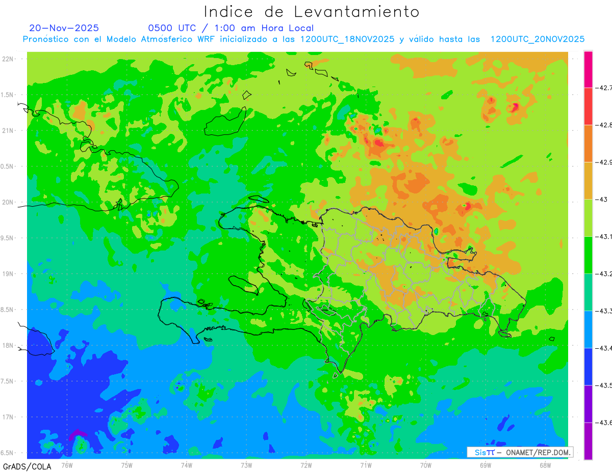Click the '-43.1' color bar value

pos(605,236)
